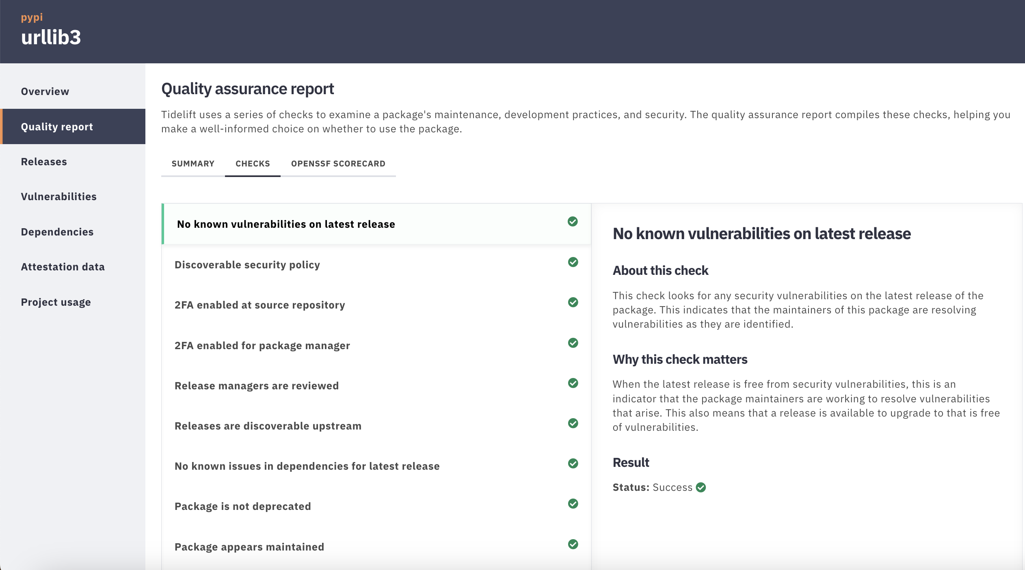Open the Vulnerabilities sidebar page
The width and height of the screenshot is (1025, 570).
click(73, 196)
